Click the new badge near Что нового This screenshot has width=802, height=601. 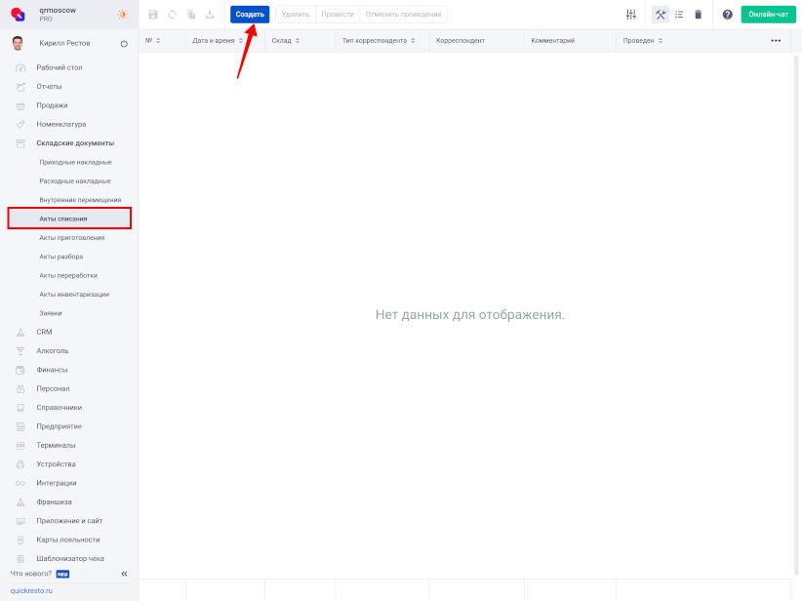click(62, 574)
